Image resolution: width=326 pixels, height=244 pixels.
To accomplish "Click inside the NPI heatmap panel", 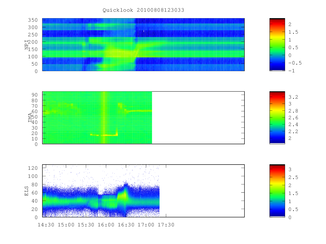I will pos(143,44).
